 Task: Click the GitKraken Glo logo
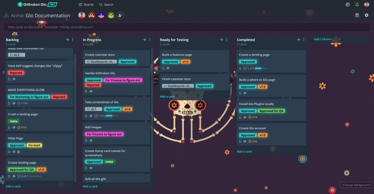click(x=37, y=5)
